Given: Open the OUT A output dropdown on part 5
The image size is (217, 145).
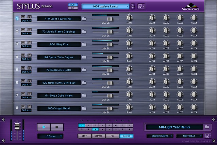Looking at the screenshot, I should 26,72.
